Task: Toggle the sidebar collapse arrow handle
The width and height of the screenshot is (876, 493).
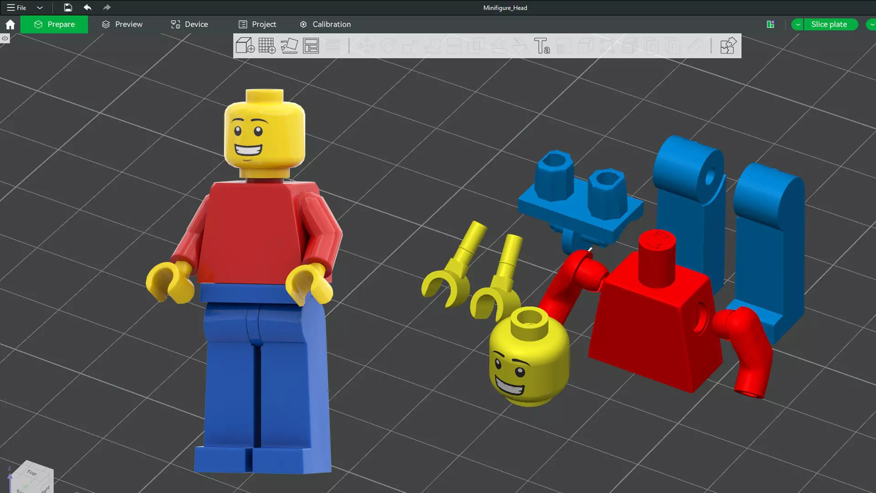Action: point(5,38)
